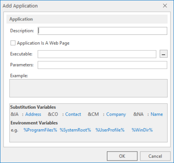
Task: Insert the Address substitution variable
Action: point(33,114)
